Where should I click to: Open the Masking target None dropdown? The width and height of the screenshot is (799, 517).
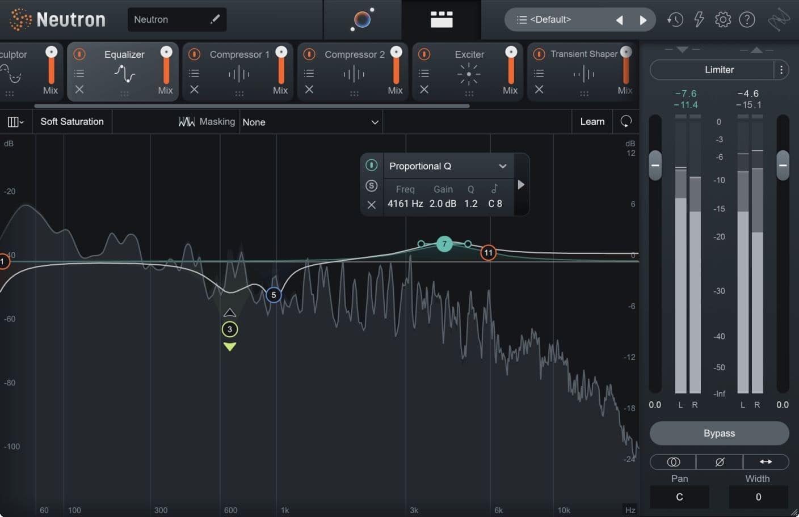click(311, 121)
